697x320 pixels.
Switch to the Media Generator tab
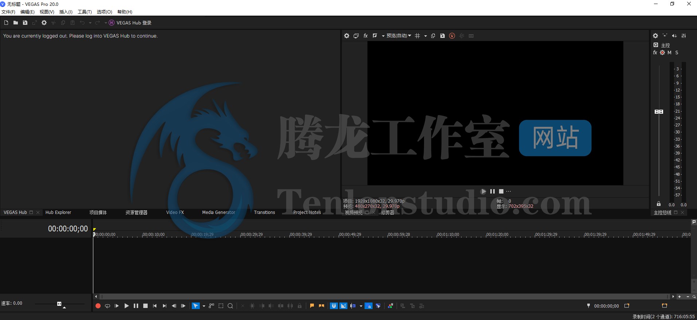(x=219, y=212)
